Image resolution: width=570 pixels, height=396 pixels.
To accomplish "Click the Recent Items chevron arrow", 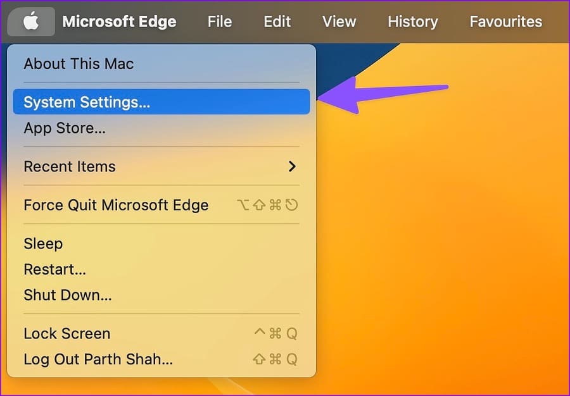I will 292,166.
